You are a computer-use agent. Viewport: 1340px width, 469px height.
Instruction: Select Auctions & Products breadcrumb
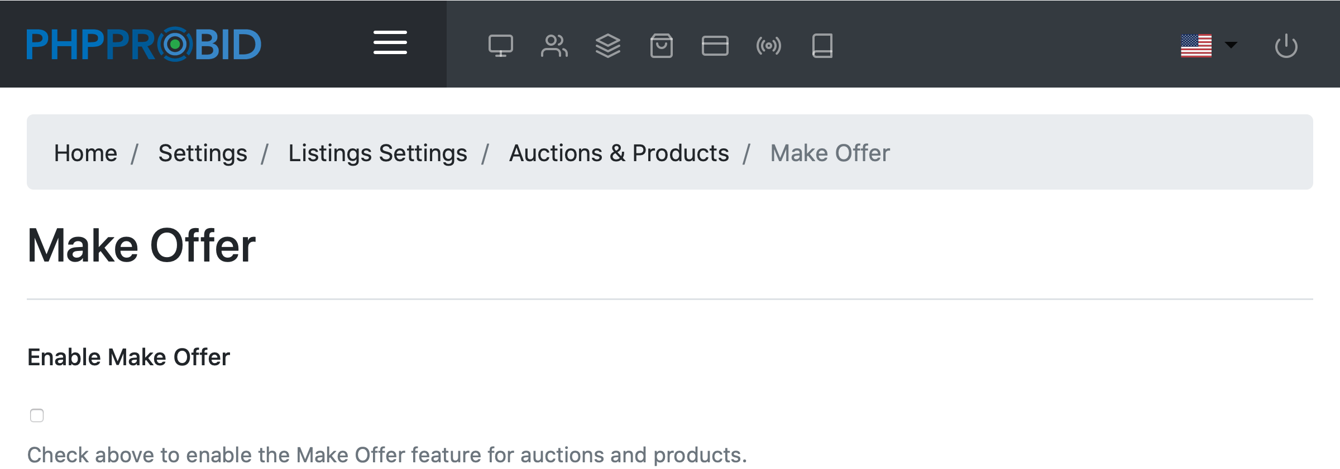point(619,153)
